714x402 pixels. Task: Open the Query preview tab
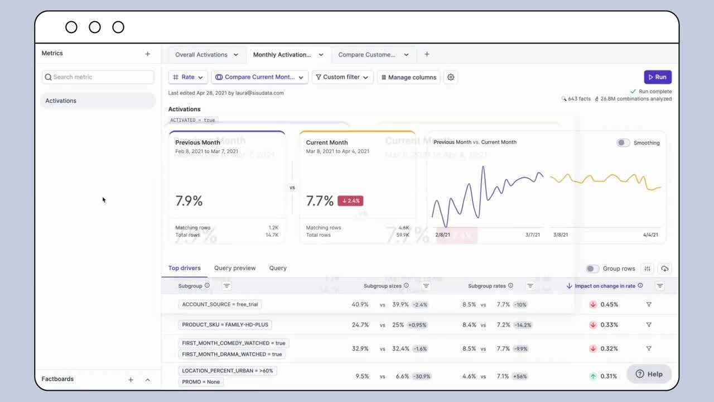tap(235, 268)
